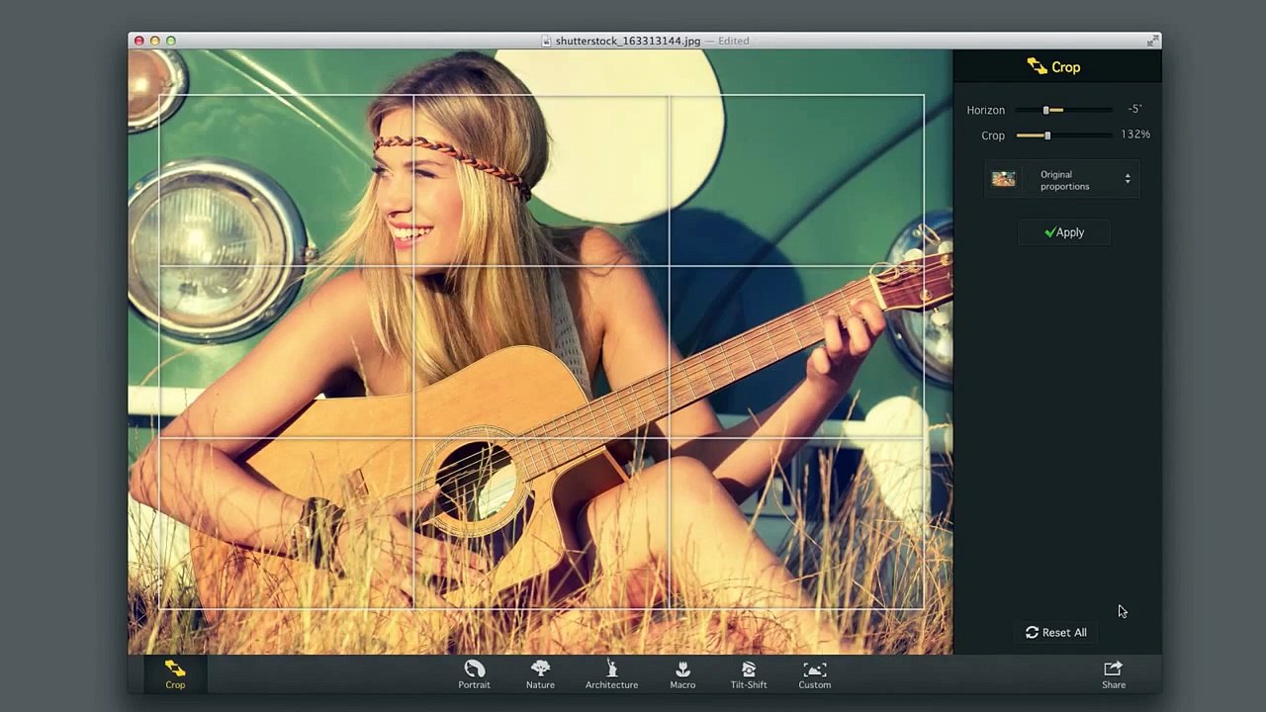
Task: Click the document icon beside file title
Action: (546, 41)
